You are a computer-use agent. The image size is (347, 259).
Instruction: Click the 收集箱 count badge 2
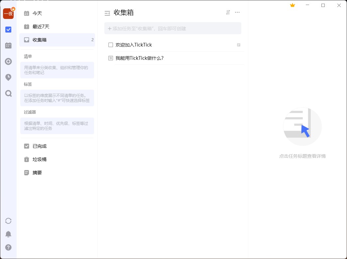pyautogui.click(x=92, y=40)
